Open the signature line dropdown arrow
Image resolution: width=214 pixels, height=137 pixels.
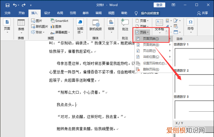click(180, 21)
